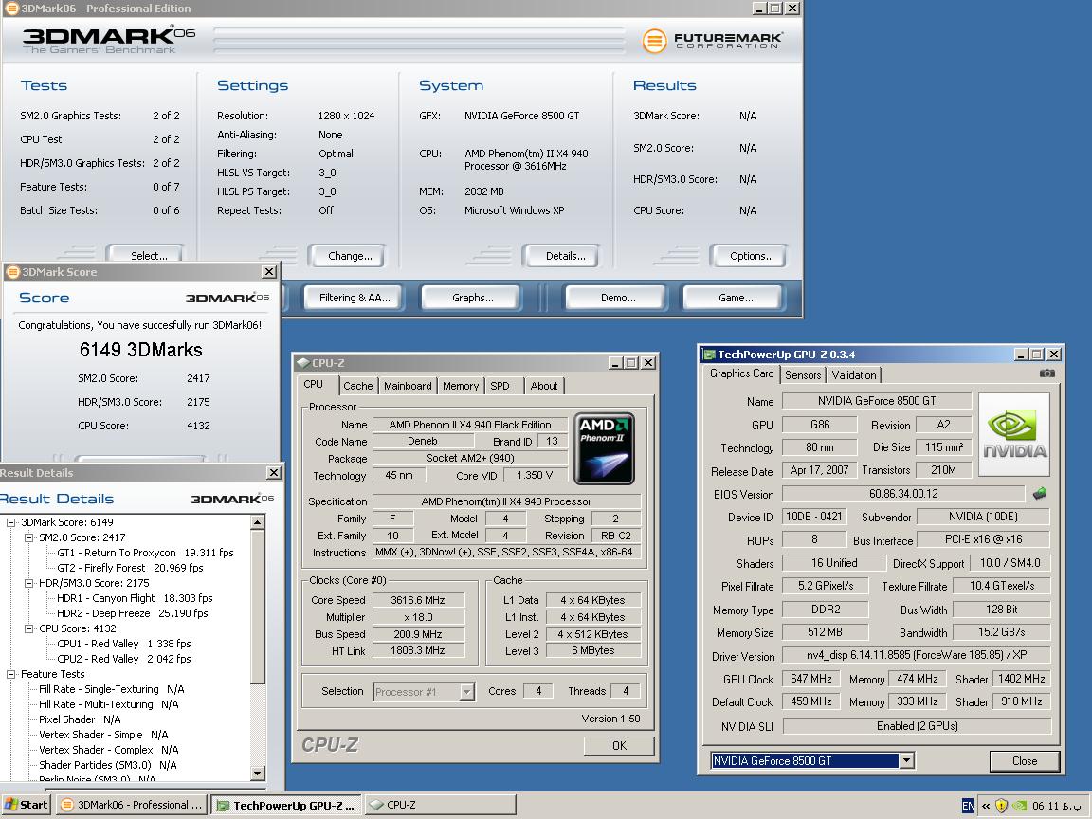Viewport: 1092px width, 819px height.
Task: Switch to the Mainboard tab in CPU-Z
Action: [x=409, y=386]
